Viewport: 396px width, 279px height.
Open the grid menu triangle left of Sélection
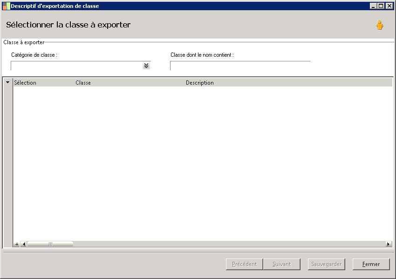point(8,82)
